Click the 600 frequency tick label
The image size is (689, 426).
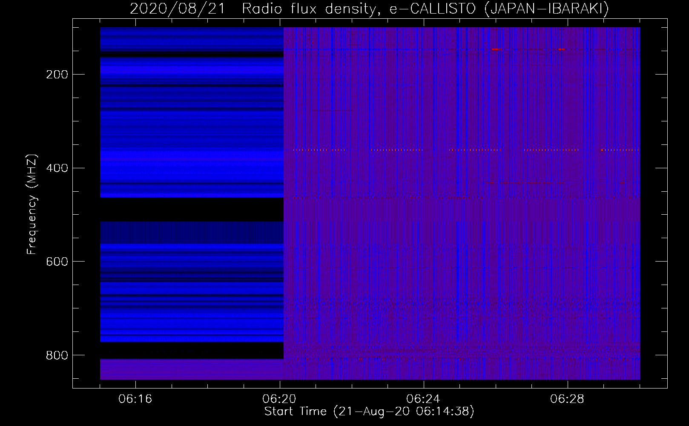57,262
